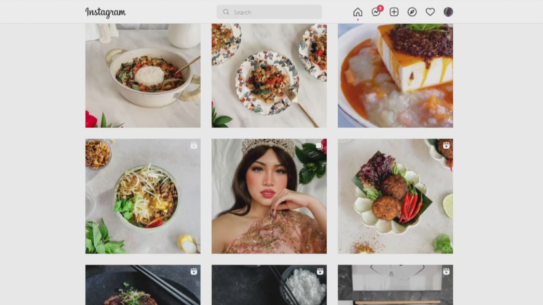Click the magnifier icon in search box
Screen dimensions: 543x305
coord(226,12)
